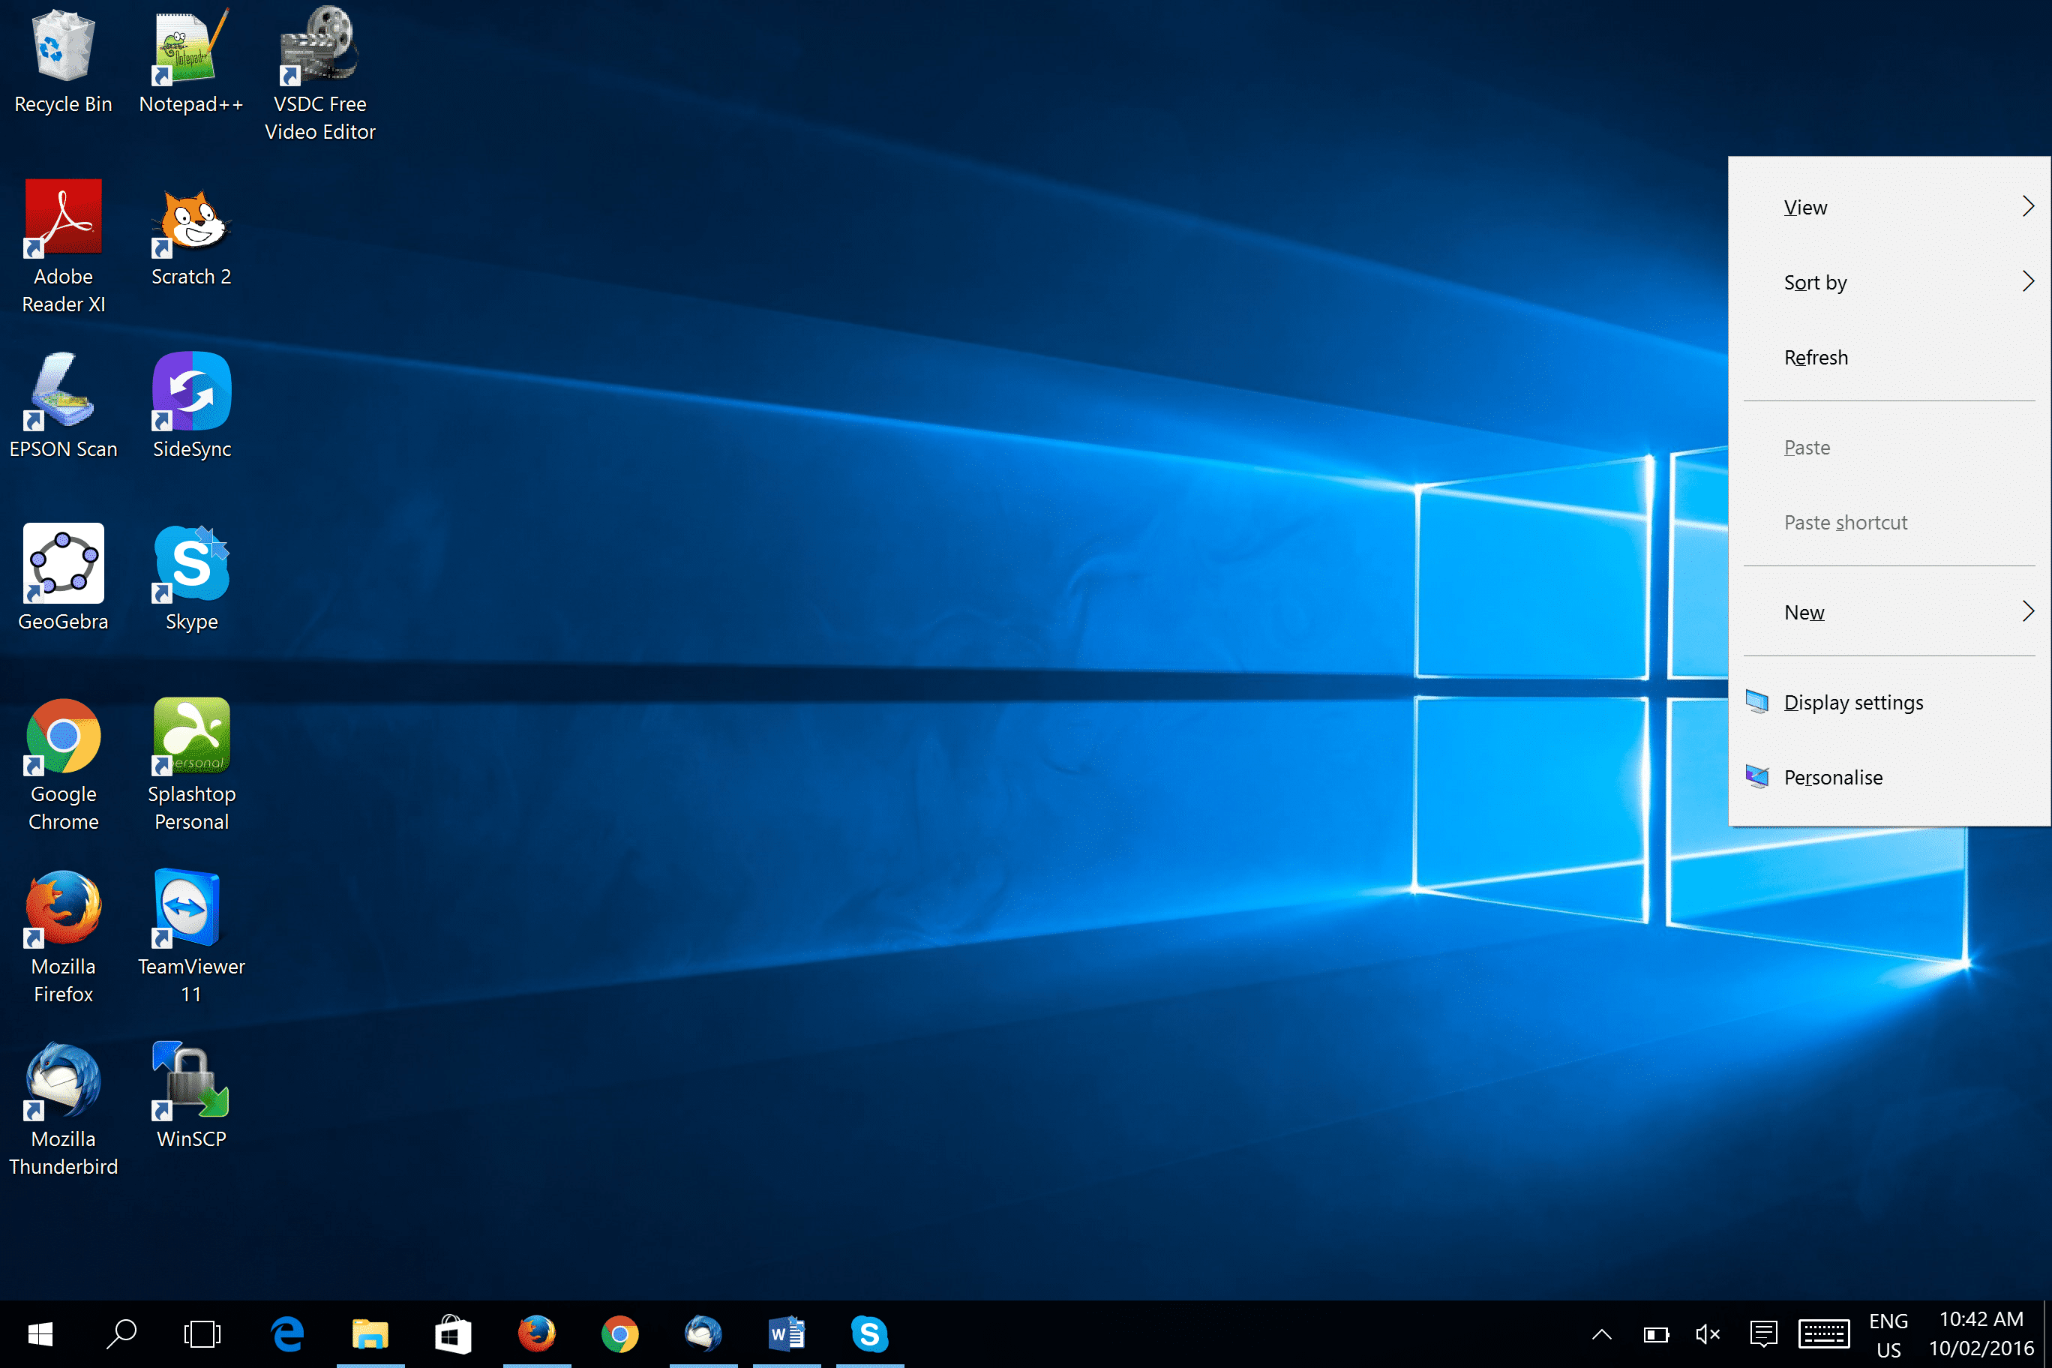Click the ENG US language indicator
The width and height of the screenshot is (2052, 1368).
coord(1888,1335)
